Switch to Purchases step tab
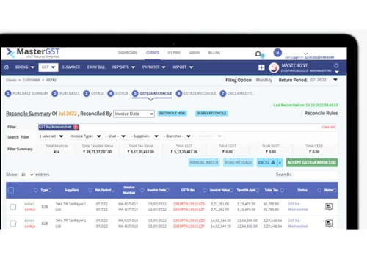 [x=65, y=93]
